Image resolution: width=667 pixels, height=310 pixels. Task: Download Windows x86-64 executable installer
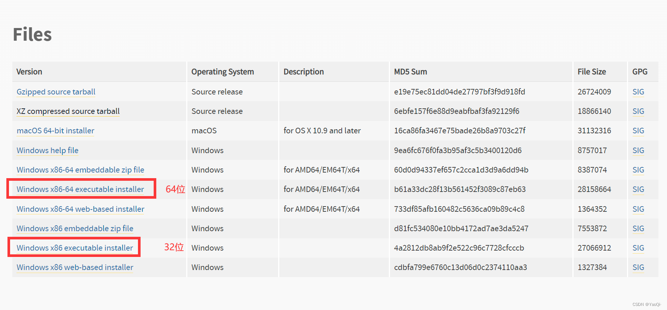pyautogui.click(x=80, y=189)
